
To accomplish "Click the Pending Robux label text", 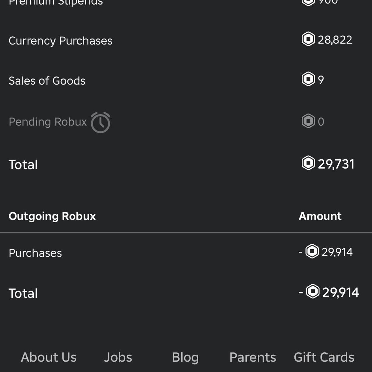I will (x=48, y=122).
